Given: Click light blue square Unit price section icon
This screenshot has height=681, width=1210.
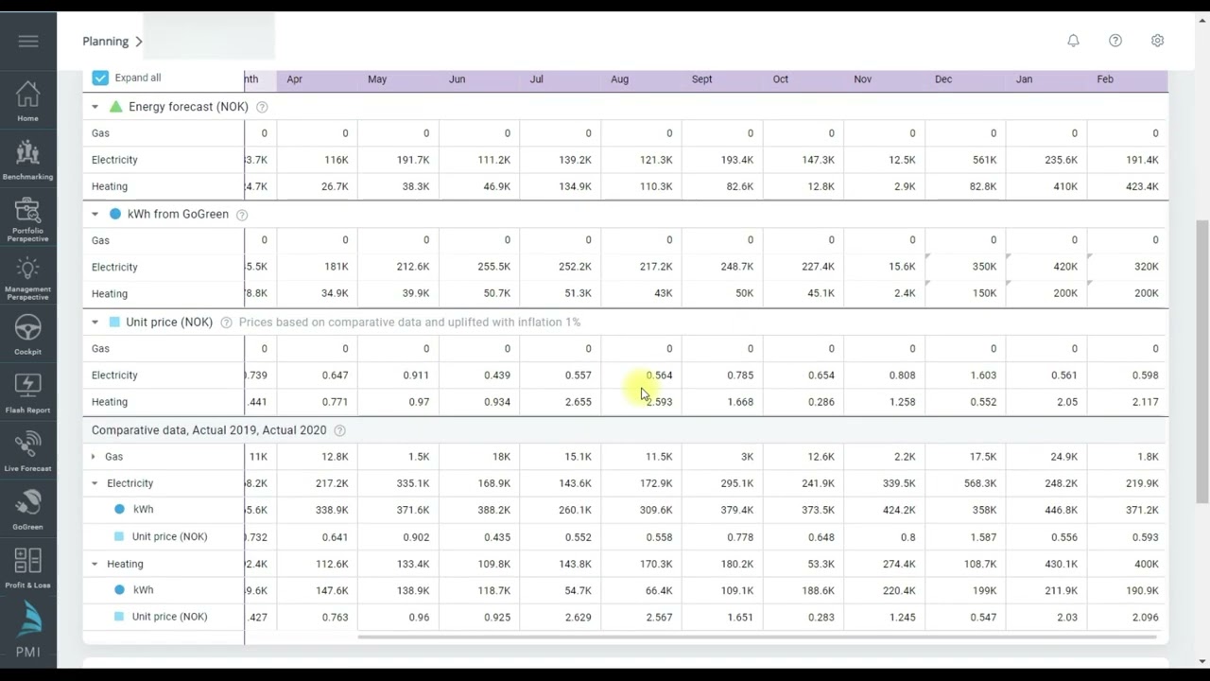Looking at the screenshot, I should [x=114, y=322].
